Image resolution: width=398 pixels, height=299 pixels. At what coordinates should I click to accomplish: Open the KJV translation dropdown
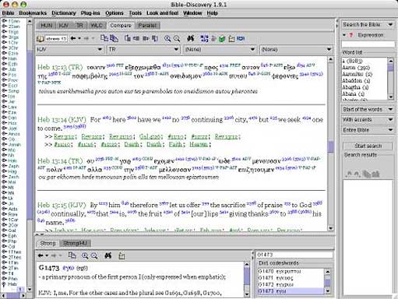(x=70, y=49)
